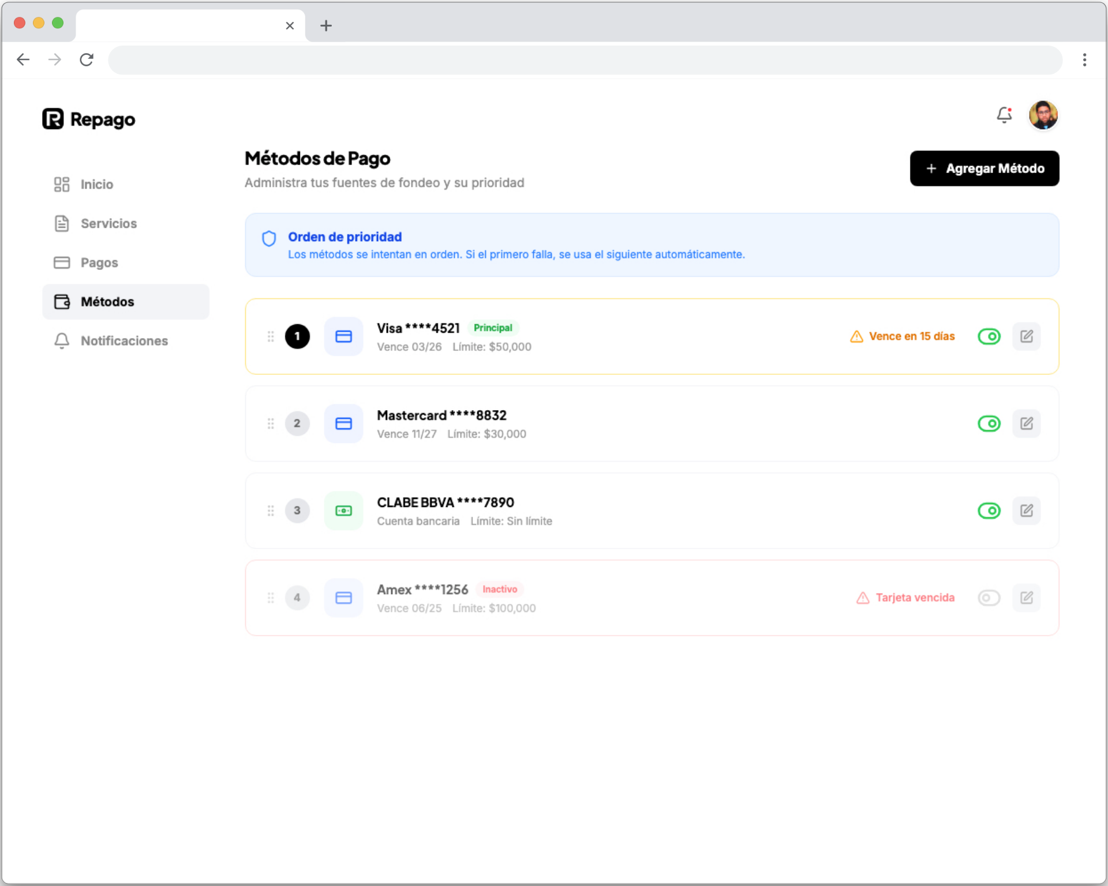The height and width of the screenshot is (886, 1108).
Task: Click the Repago logo
Action: point(89,119)
